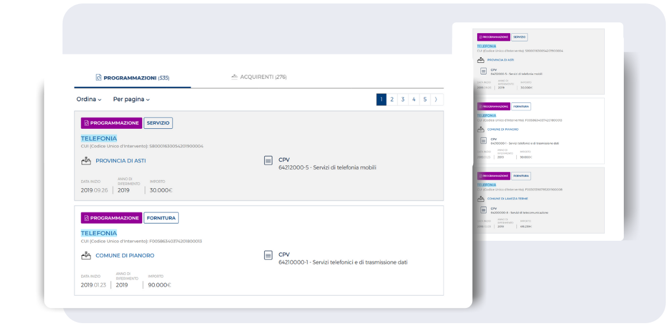Click the Comune di Lamezia Terme link
Viewport: 672px width, 336px height.
point(507,199)
